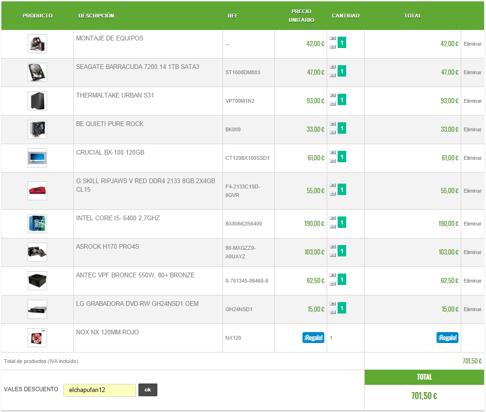486x412 pixels.
Task: Select 'Total de productos (IVA incluído)' label
Action: (41, 361)
